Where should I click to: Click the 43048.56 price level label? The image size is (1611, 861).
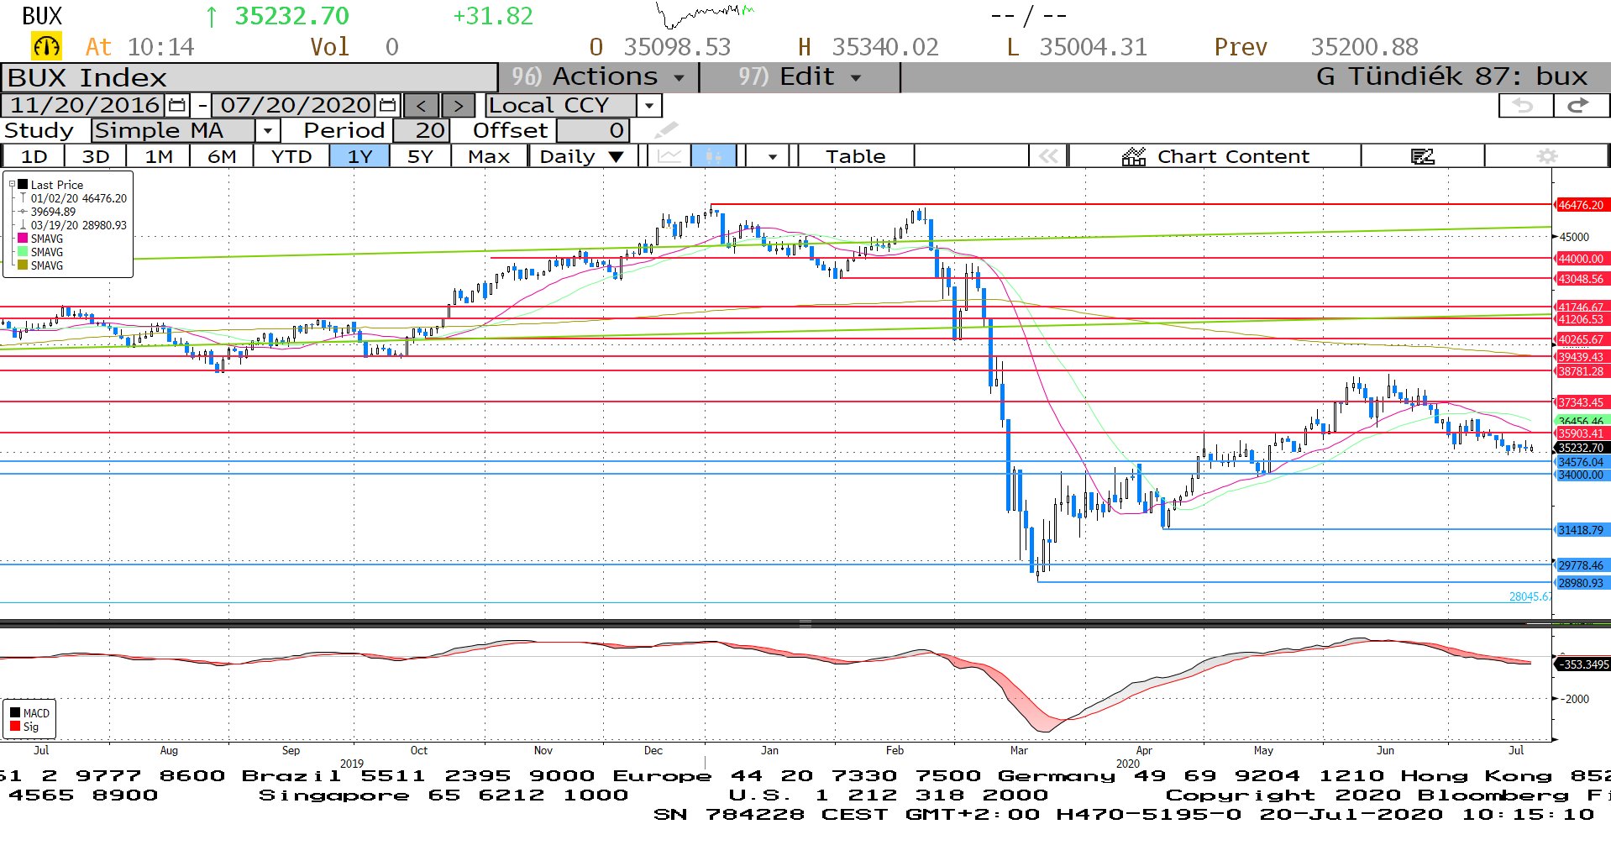[x=1581, y=279]
